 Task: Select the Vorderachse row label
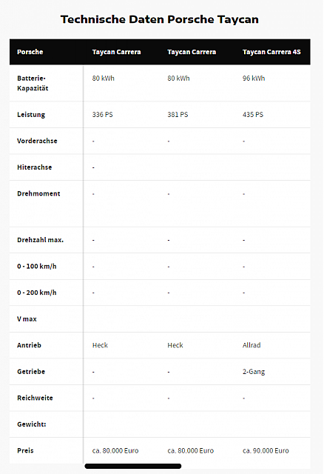(x=37, y=141)
